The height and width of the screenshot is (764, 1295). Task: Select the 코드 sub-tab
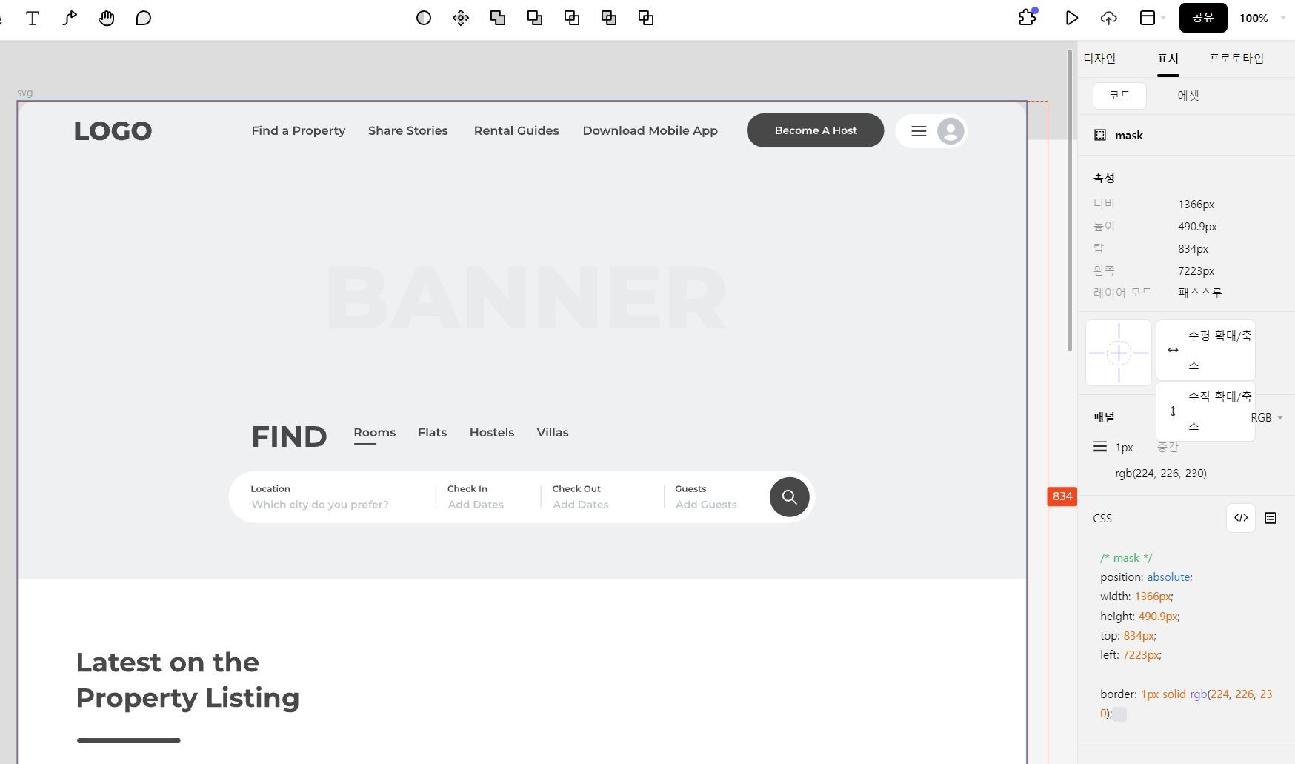[1119, 96]
